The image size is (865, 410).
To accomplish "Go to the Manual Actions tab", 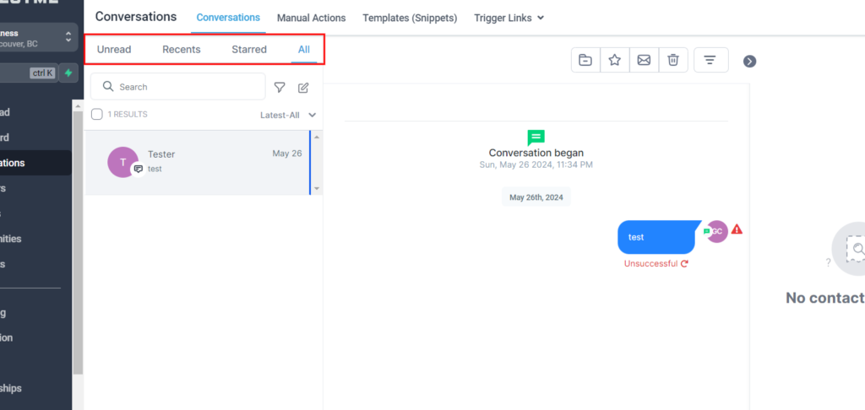I will (x=311, y=17).
